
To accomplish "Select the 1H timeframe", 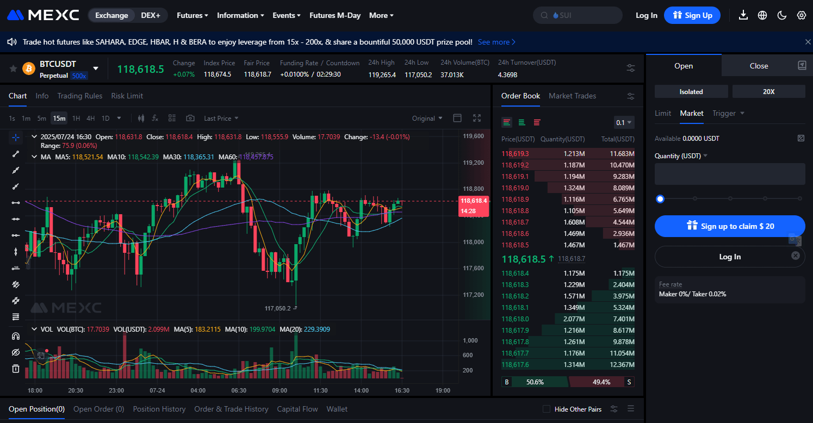I will [x=76, y=118].
